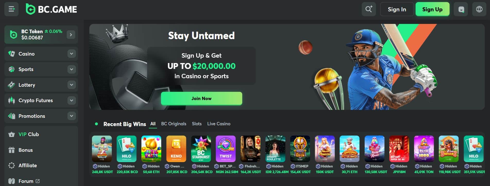Expand the Crypto Futures chevron
Screen dimensions: 490x186
(x=72, y=100)
